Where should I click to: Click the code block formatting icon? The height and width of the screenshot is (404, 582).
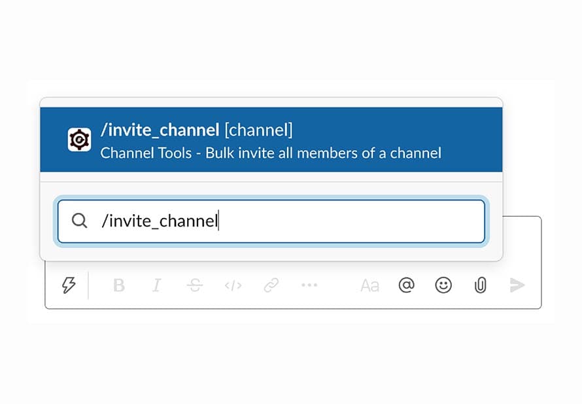233,285
